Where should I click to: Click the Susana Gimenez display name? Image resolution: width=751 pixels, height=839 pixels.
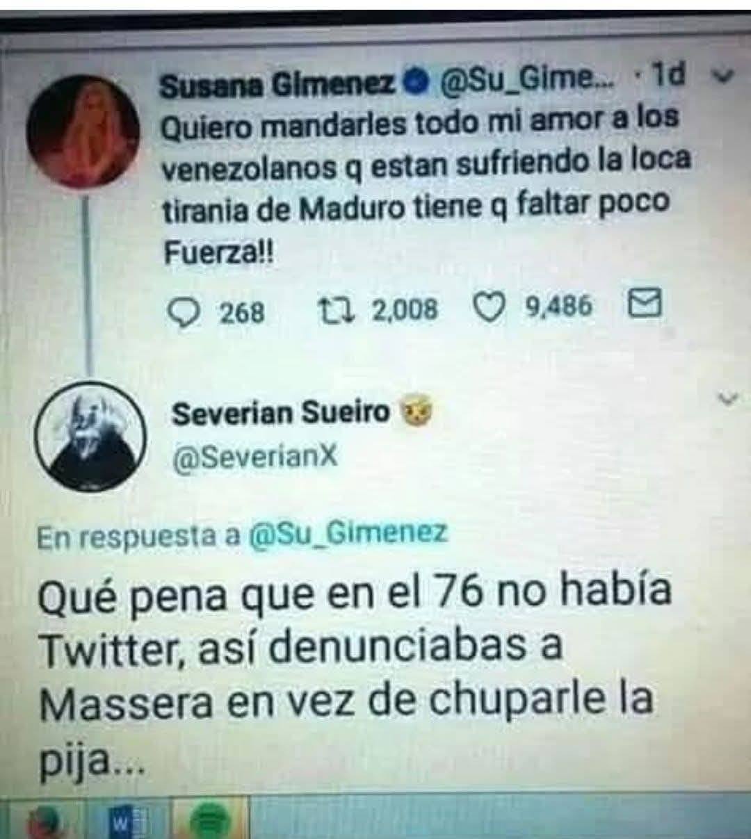point(278,85)
